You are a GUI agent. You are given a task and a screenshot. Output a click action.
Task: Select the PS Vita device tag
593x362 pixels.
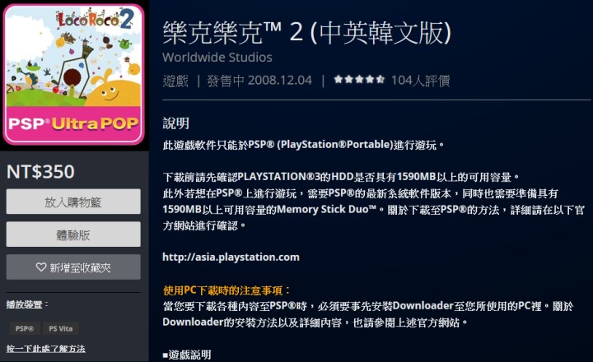coord(60,328)
